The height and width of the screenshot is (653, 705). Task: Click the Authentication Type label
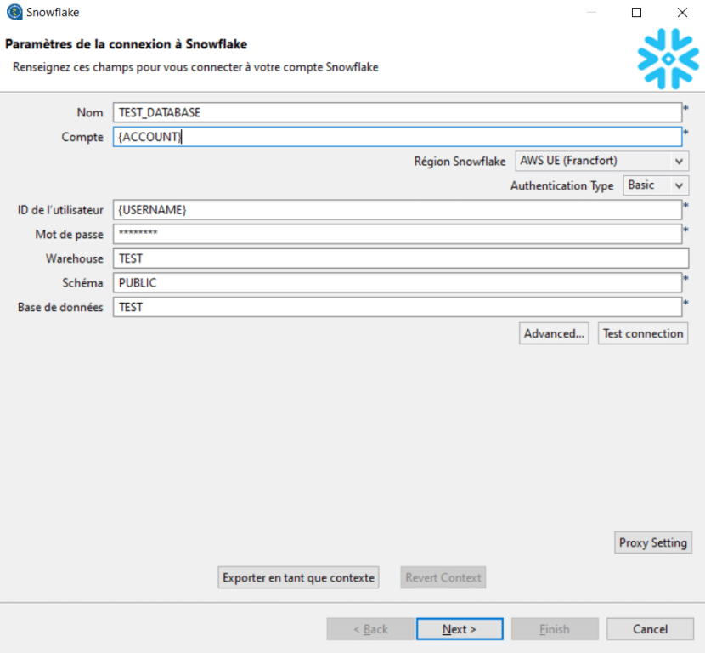click(562, 185)
